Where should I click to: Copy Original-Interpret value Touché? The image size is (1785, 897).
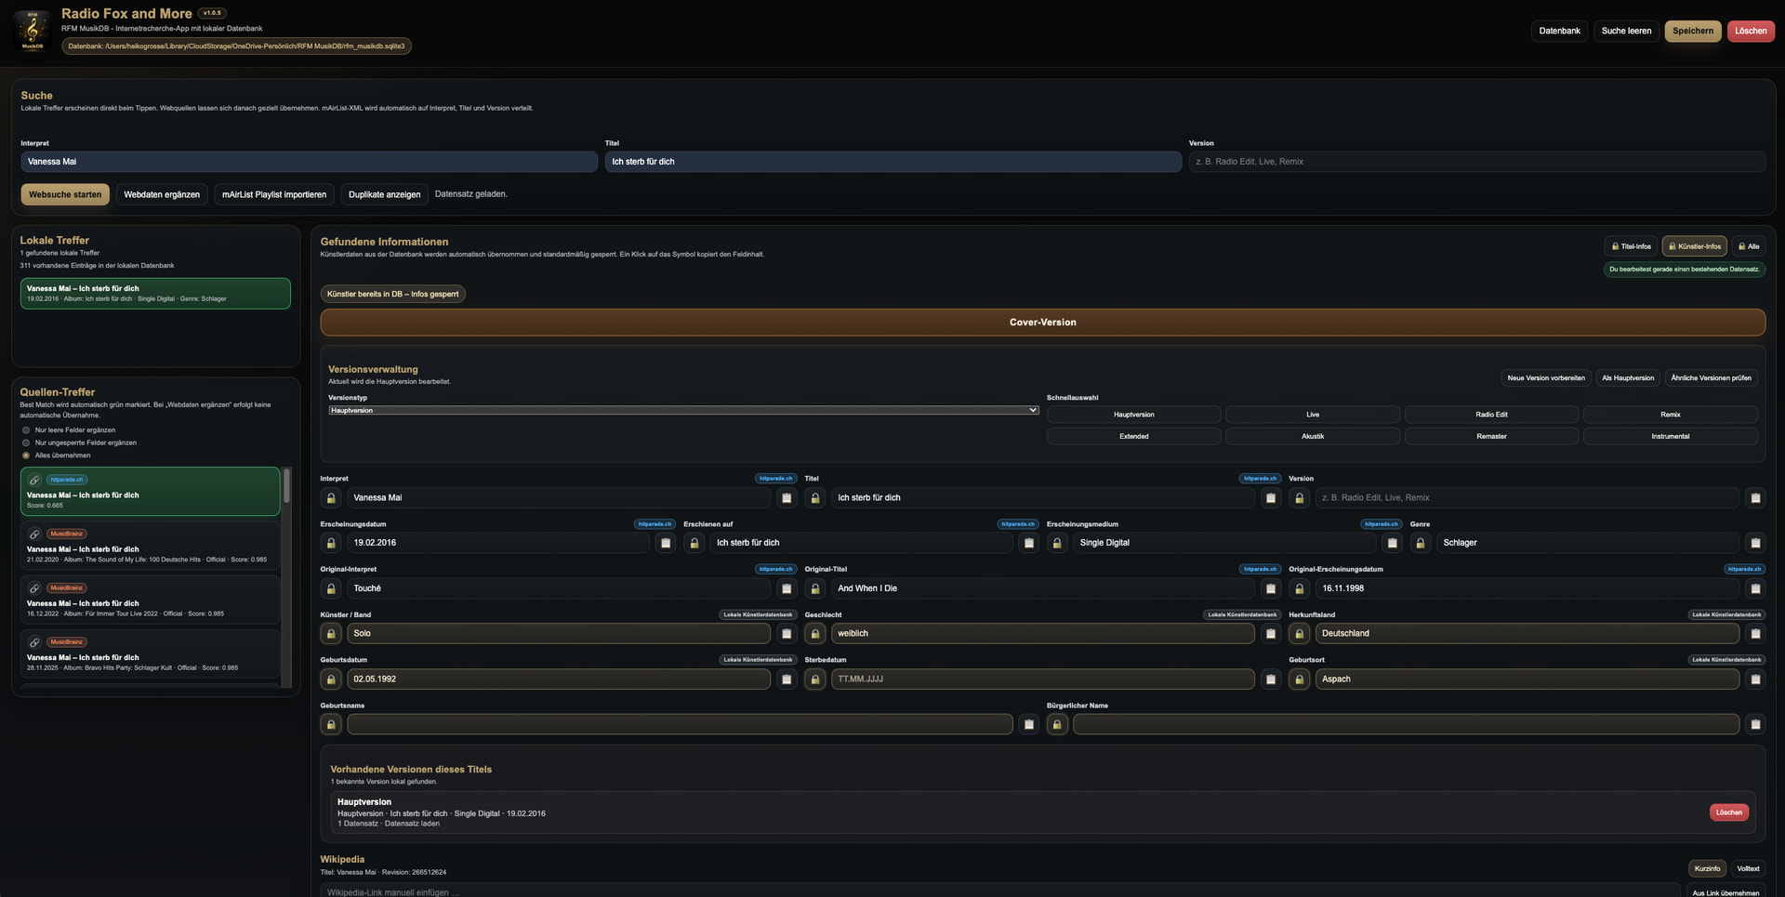click(x=787, y=588)
